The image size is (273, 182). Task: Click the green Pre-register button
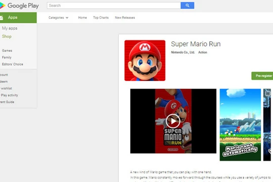pos(262,76)
